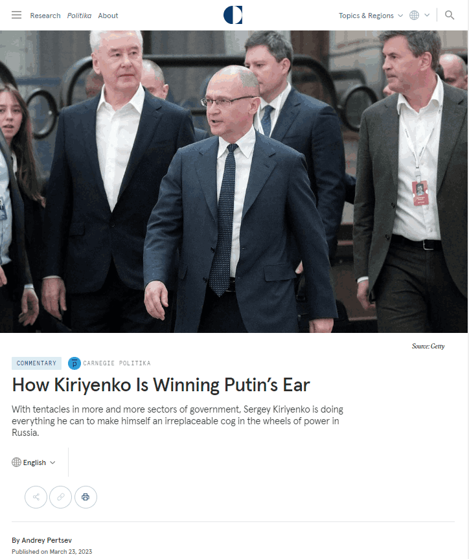The height and width of the screenshot is (559, 469).
Task: Click the Carnegie logo in header
Action: coord(233,15)
